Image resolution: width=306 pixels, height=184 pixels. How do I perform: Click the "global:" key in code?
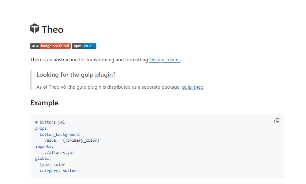pos(43,159)
